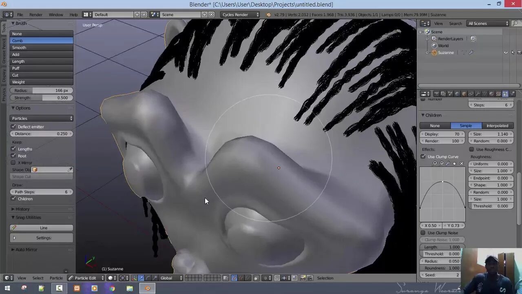The height and width of the screenshot is (294, 522).
Task: Toggle Deflect emitter checkbox
Action: pyautogui.click(x=13, y=127)
